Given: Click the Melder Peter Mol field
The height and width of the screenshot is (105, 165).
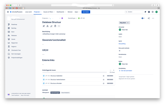Looking at the screenshot, I should (x=123, y=64).
